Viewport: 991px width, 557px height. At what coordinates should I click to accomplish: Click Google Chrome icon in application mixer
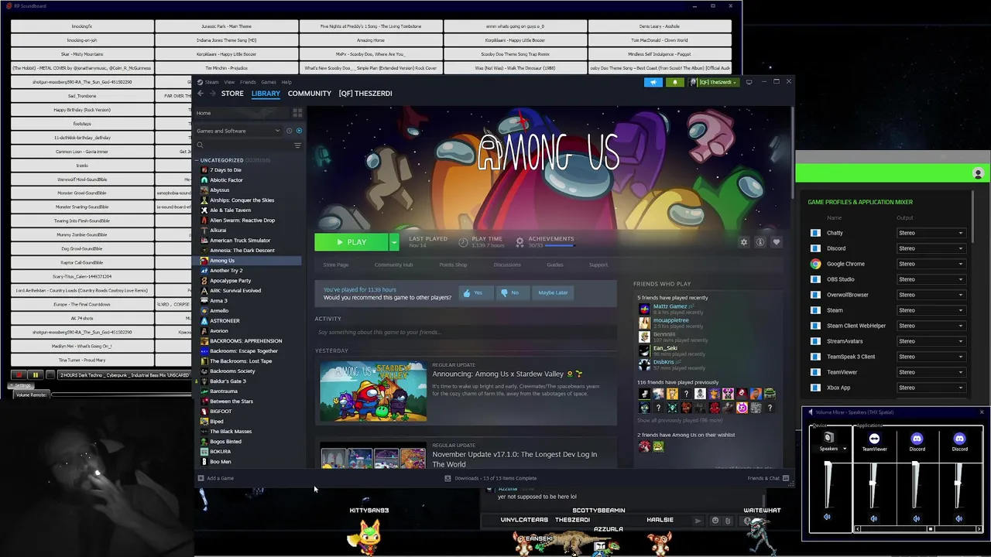(x=815, y=264)
